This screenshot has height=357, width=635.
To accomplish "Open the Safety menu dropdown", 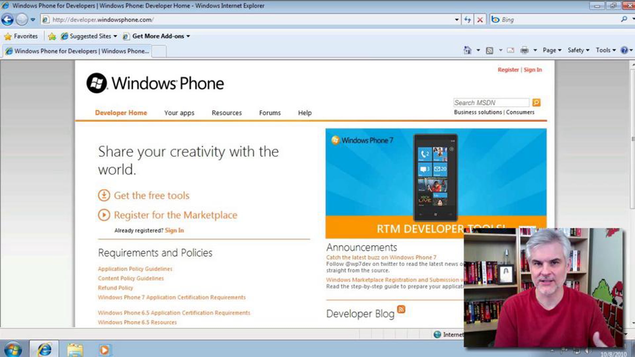I will click(578, 50).
